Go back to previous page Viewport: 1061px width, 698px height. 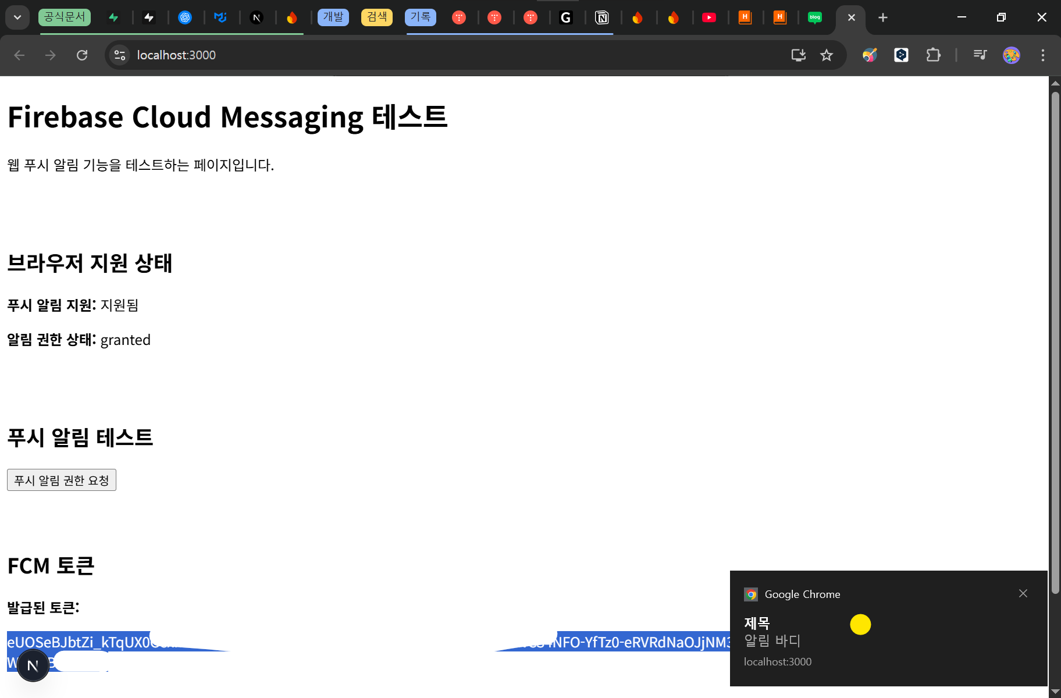(x=19, y=55)
